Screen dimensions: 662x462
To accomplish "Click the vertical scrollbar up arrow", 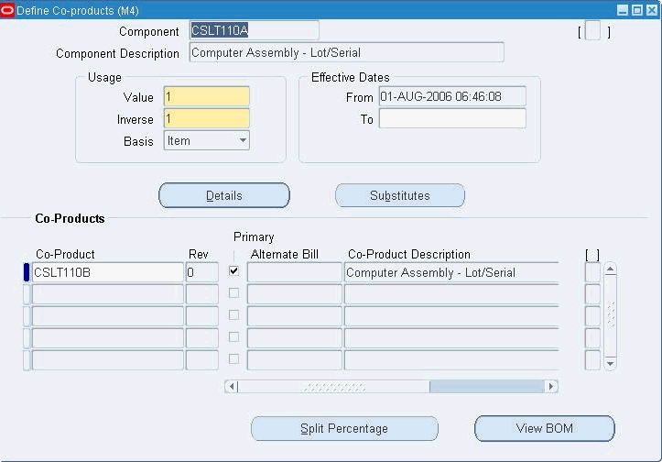I will (x=610, y=269).
